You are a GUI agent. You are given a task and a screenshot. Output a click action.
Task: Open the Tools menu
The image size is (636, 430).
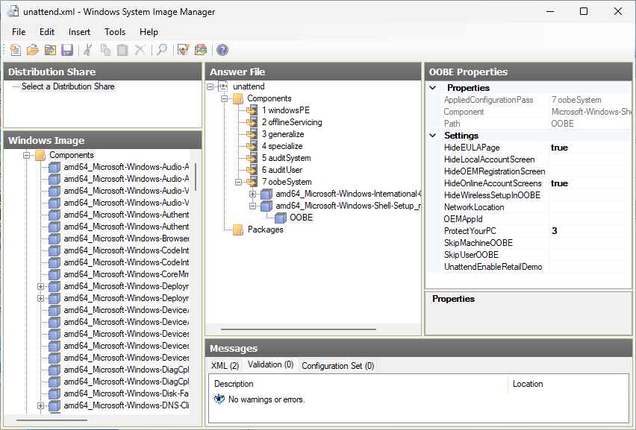pyautogui.click(x=115, y=32)
